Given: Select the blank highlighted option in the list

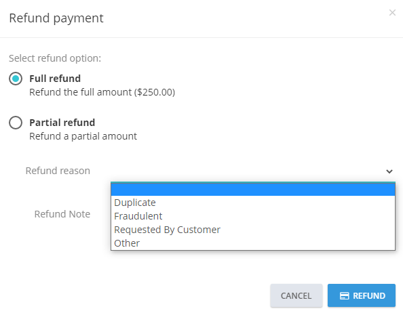Looking at the screenshot, I should pos(253,189).
